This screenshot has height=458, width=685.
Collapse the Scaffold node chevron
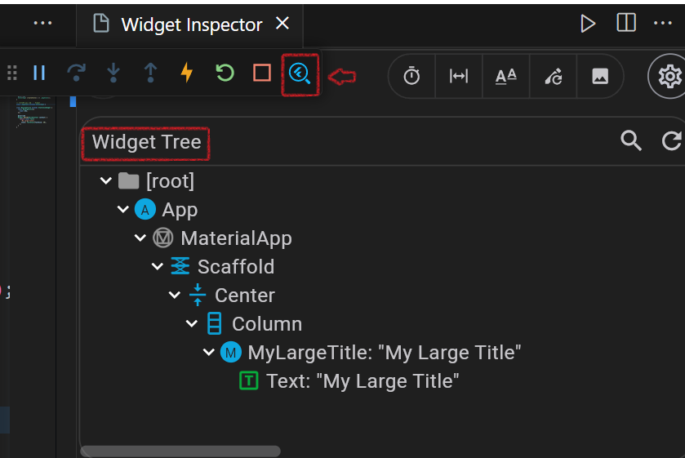tap(158, 266)
